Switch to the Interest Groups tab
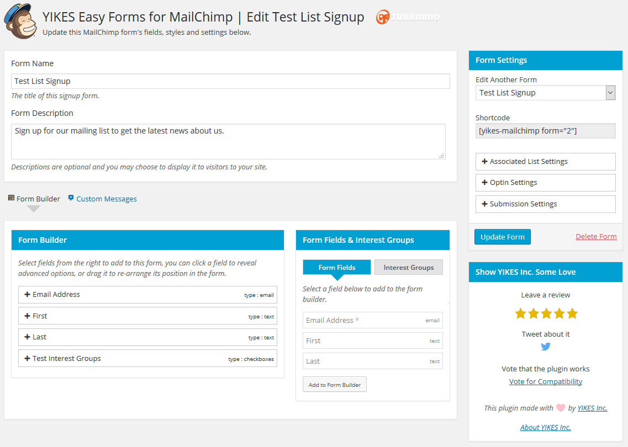The image size is (628, 447). point(409,267)
